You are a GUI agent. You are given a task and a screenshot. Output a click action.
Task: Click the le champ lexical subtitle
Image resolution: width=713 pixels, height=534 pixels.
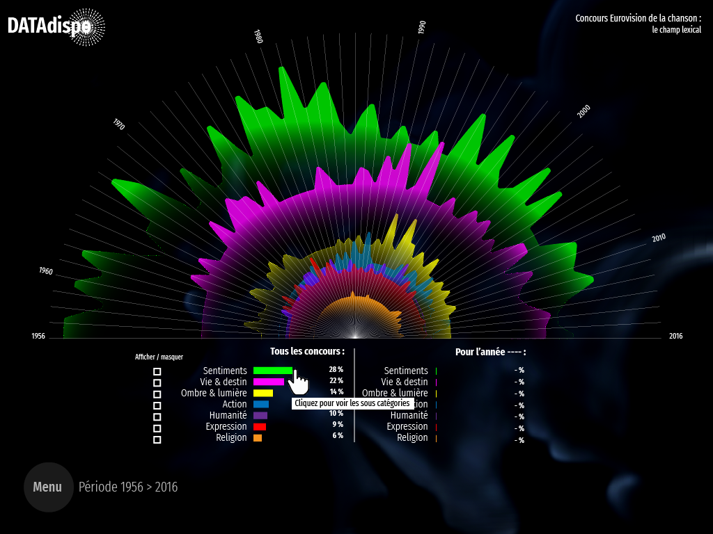coord(676,29)
